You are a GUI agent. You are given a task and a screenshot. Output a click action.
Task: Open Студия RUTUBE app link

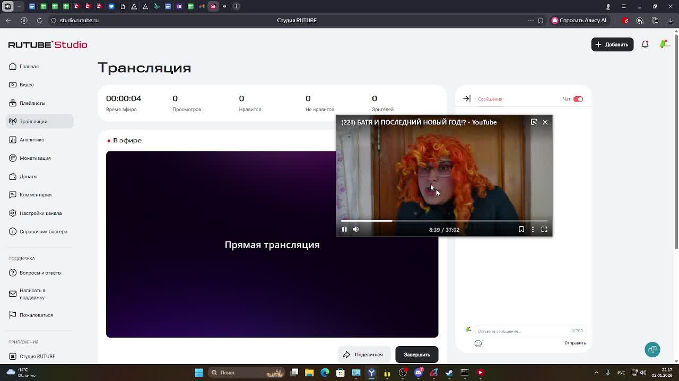coord(37,356)
